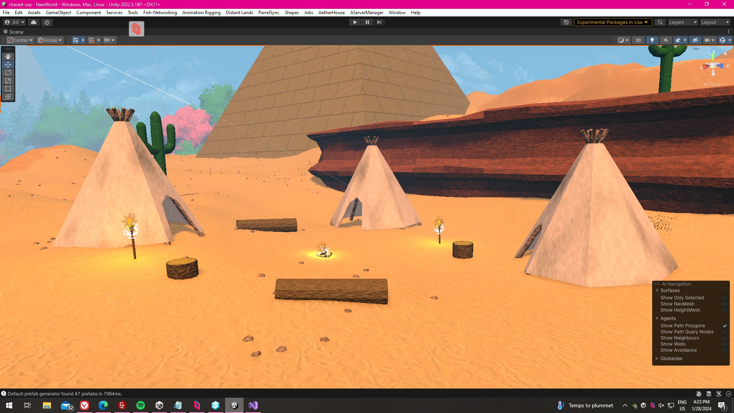This screenshot has width=734, height=413.
Task: Click the toolbar search icon
Action: point(660,22)
